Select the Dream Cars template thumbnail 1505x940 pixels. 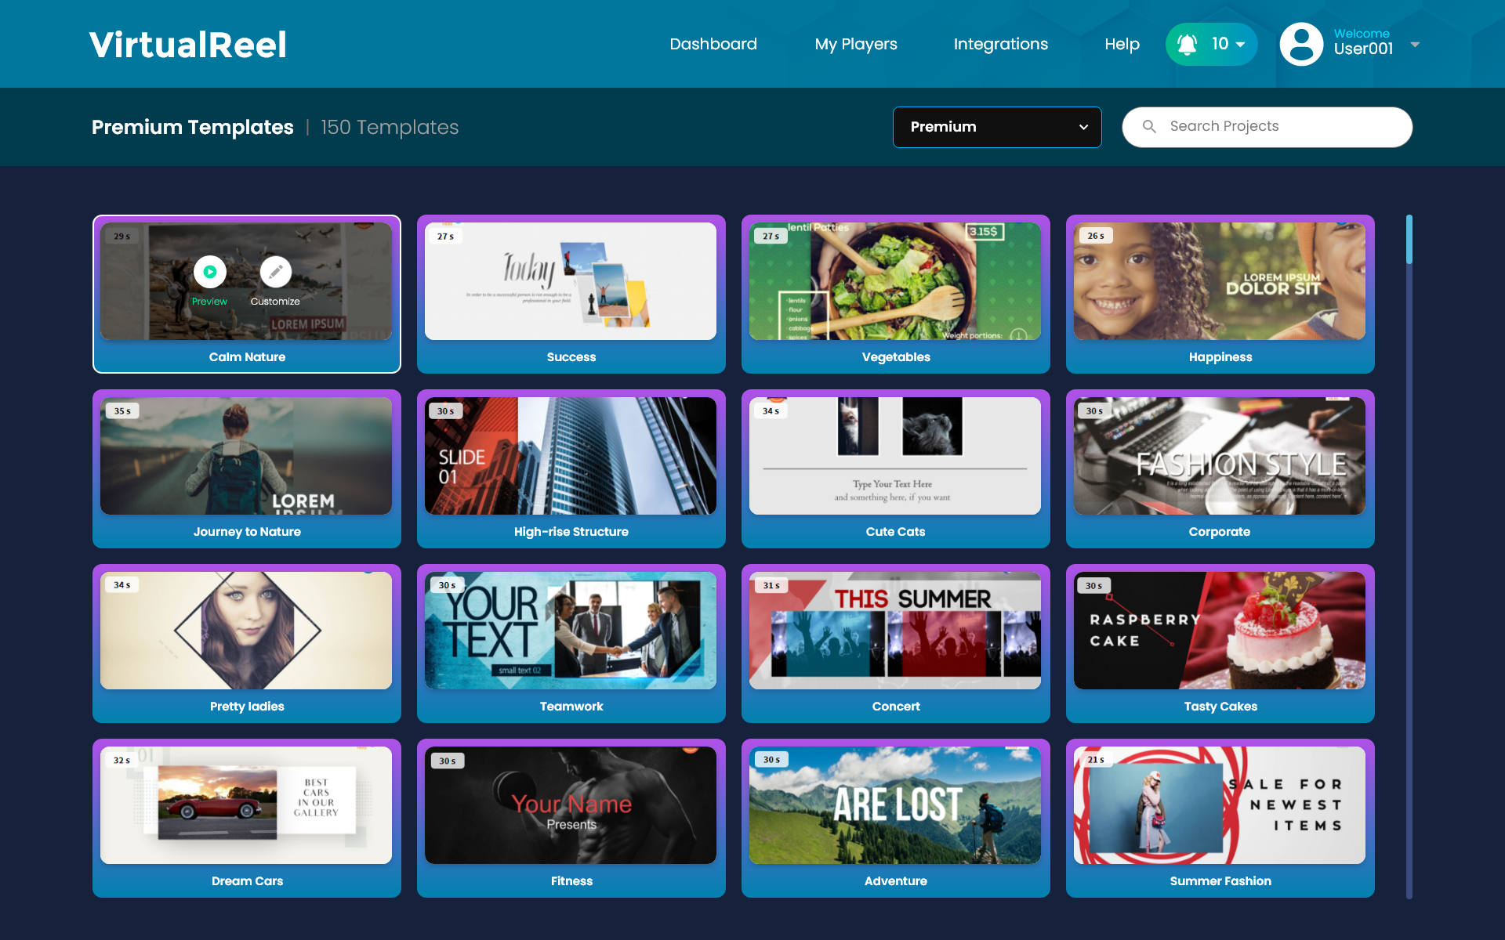pos(246,805)
